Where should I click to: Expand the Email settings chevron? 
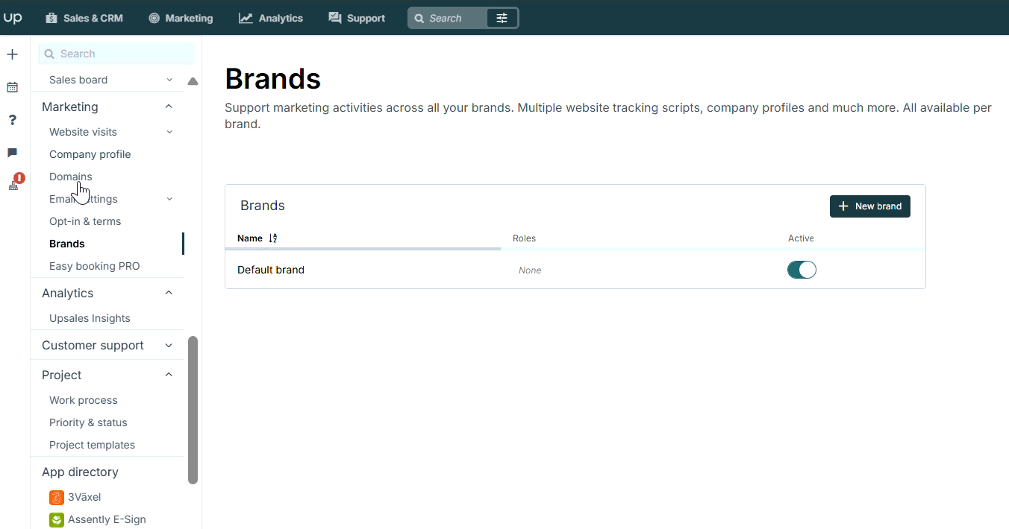click(169, 199)
